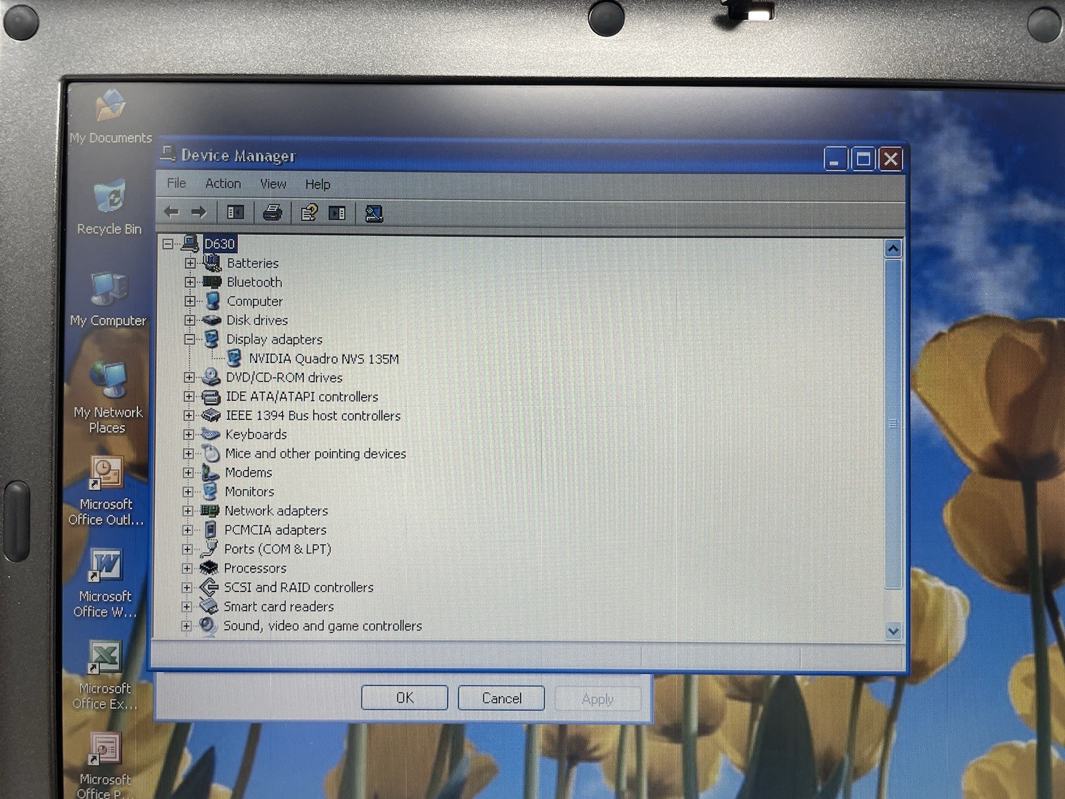Image resolution: width=1065 pixels, height=799 pixels.
Task: Click the toolbar icon right of Properties
Action: [x=337, y=213]
